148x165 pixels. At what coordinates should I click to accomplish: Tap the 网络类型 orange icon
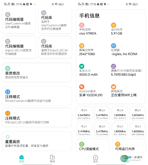pyautogui.click(x=113, y=87)
